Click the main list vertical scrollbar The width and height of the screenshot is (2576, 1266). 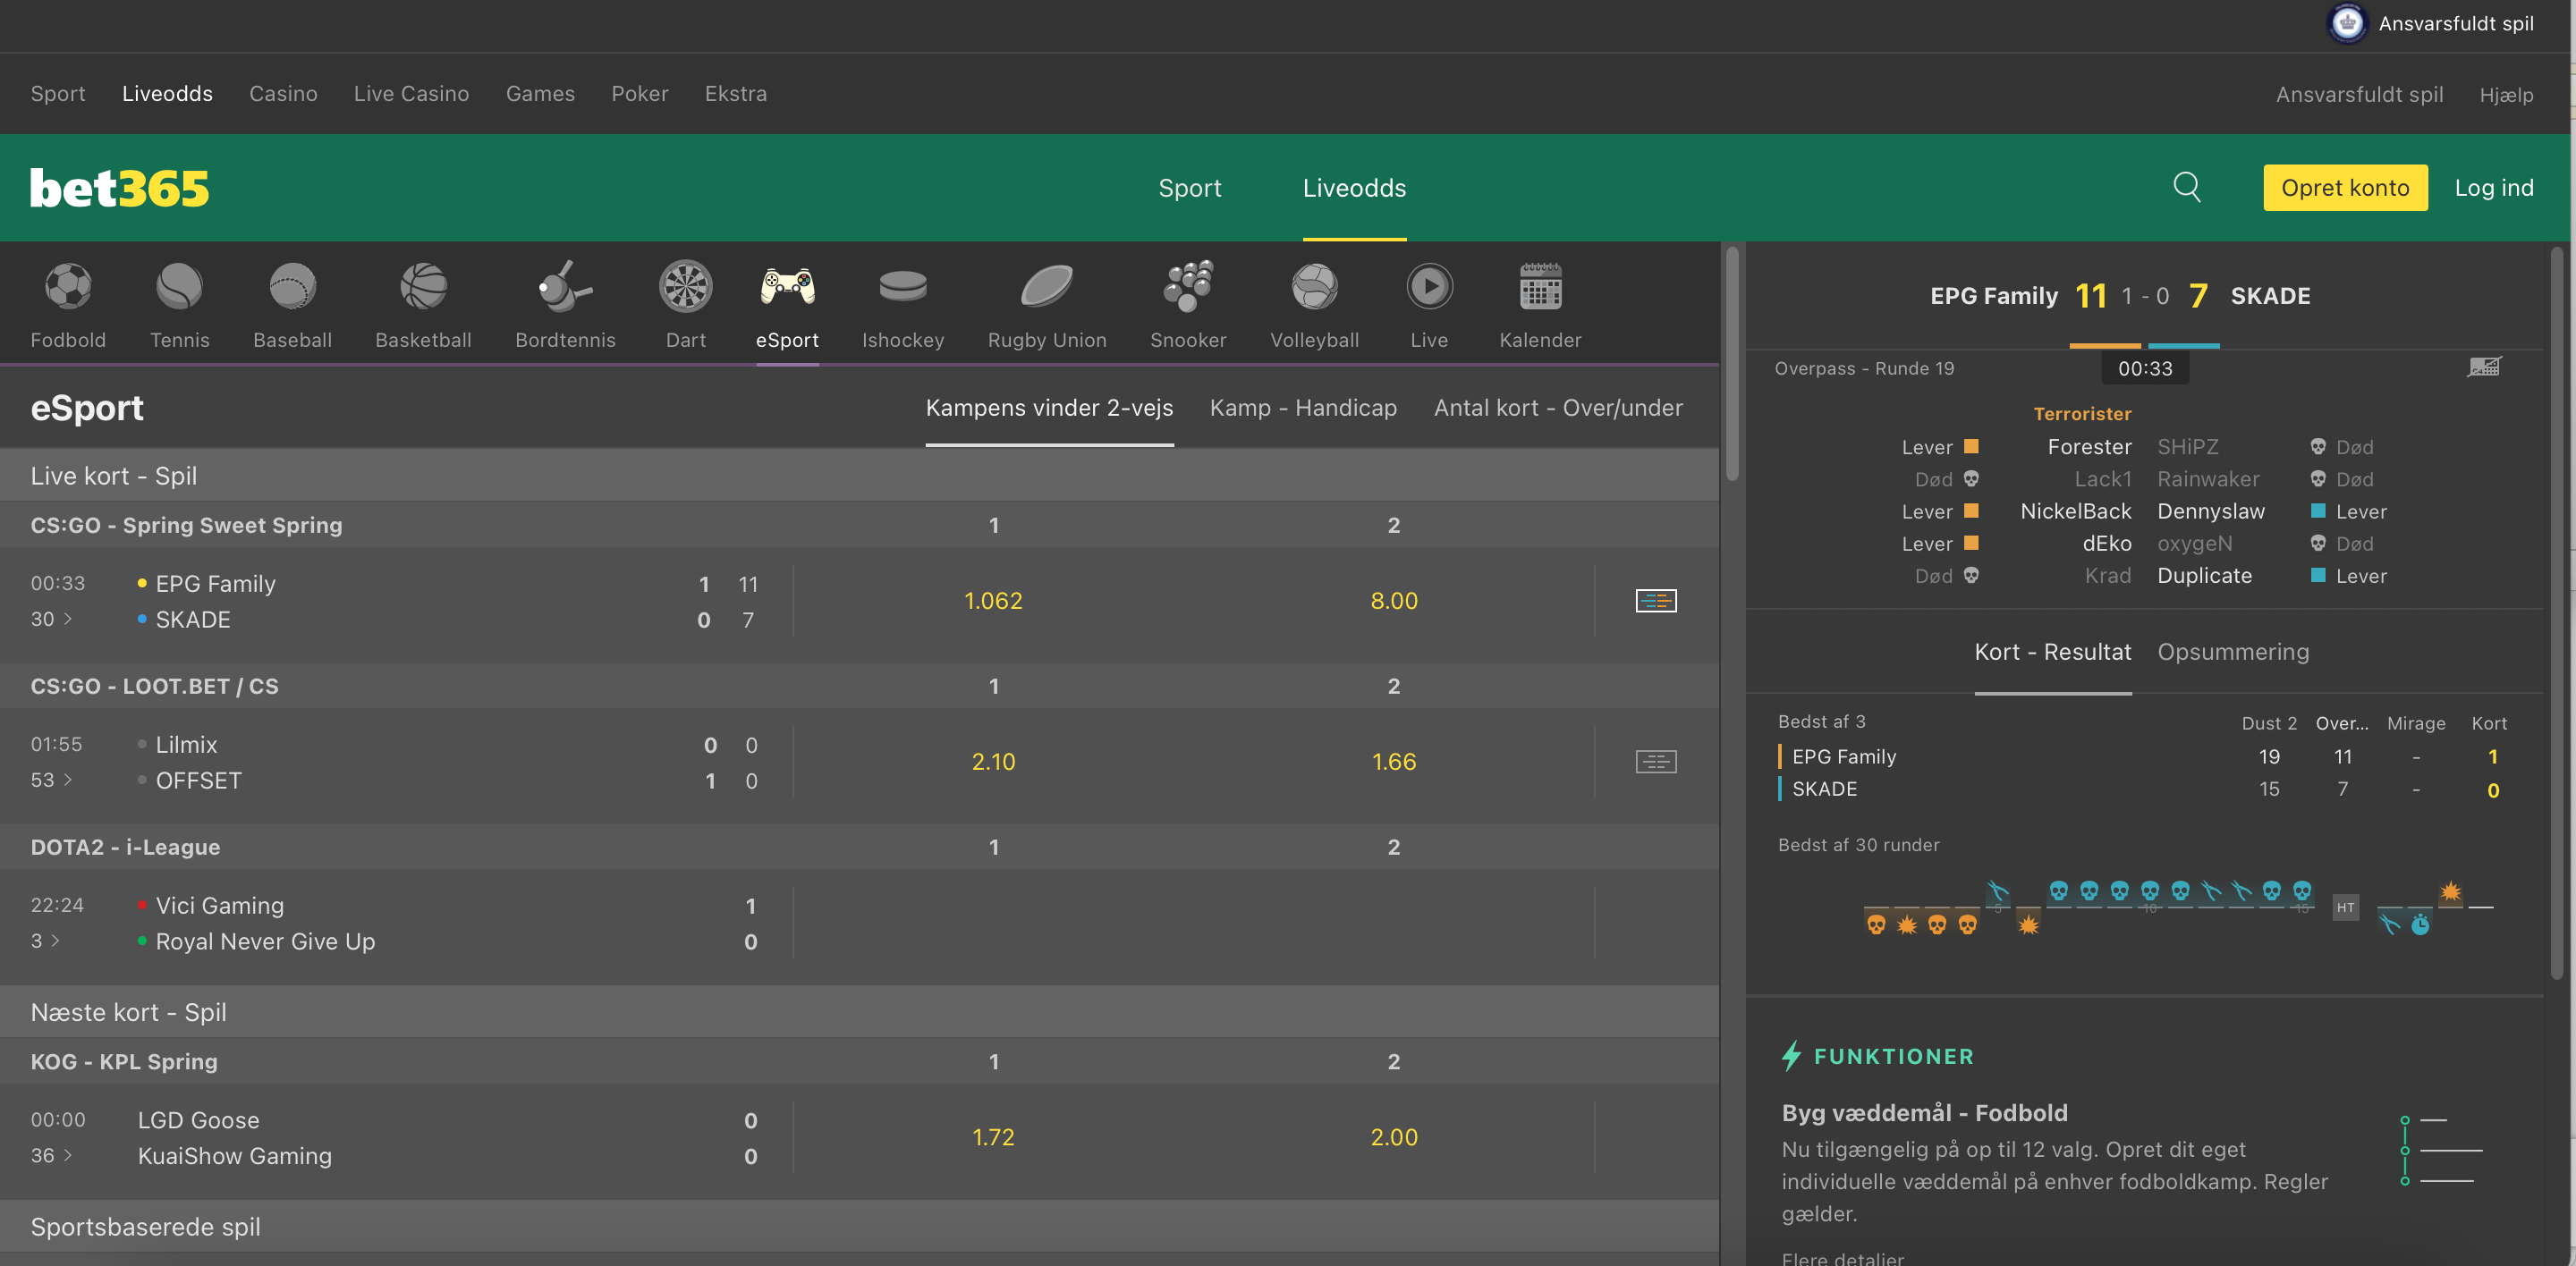click(x=1732, y=365)
